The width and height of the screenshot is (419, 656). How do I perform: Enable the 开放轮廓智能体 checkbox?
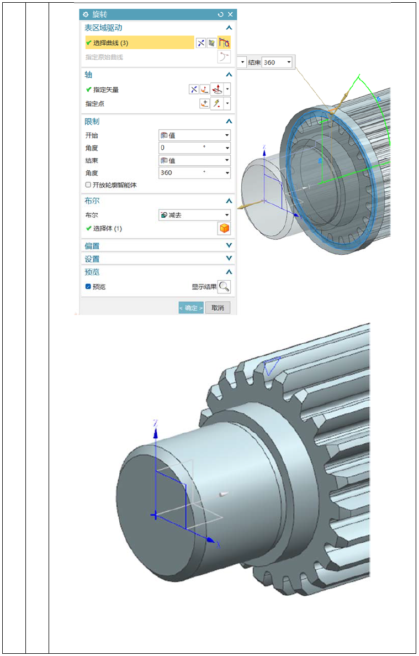tap(88, 185)
